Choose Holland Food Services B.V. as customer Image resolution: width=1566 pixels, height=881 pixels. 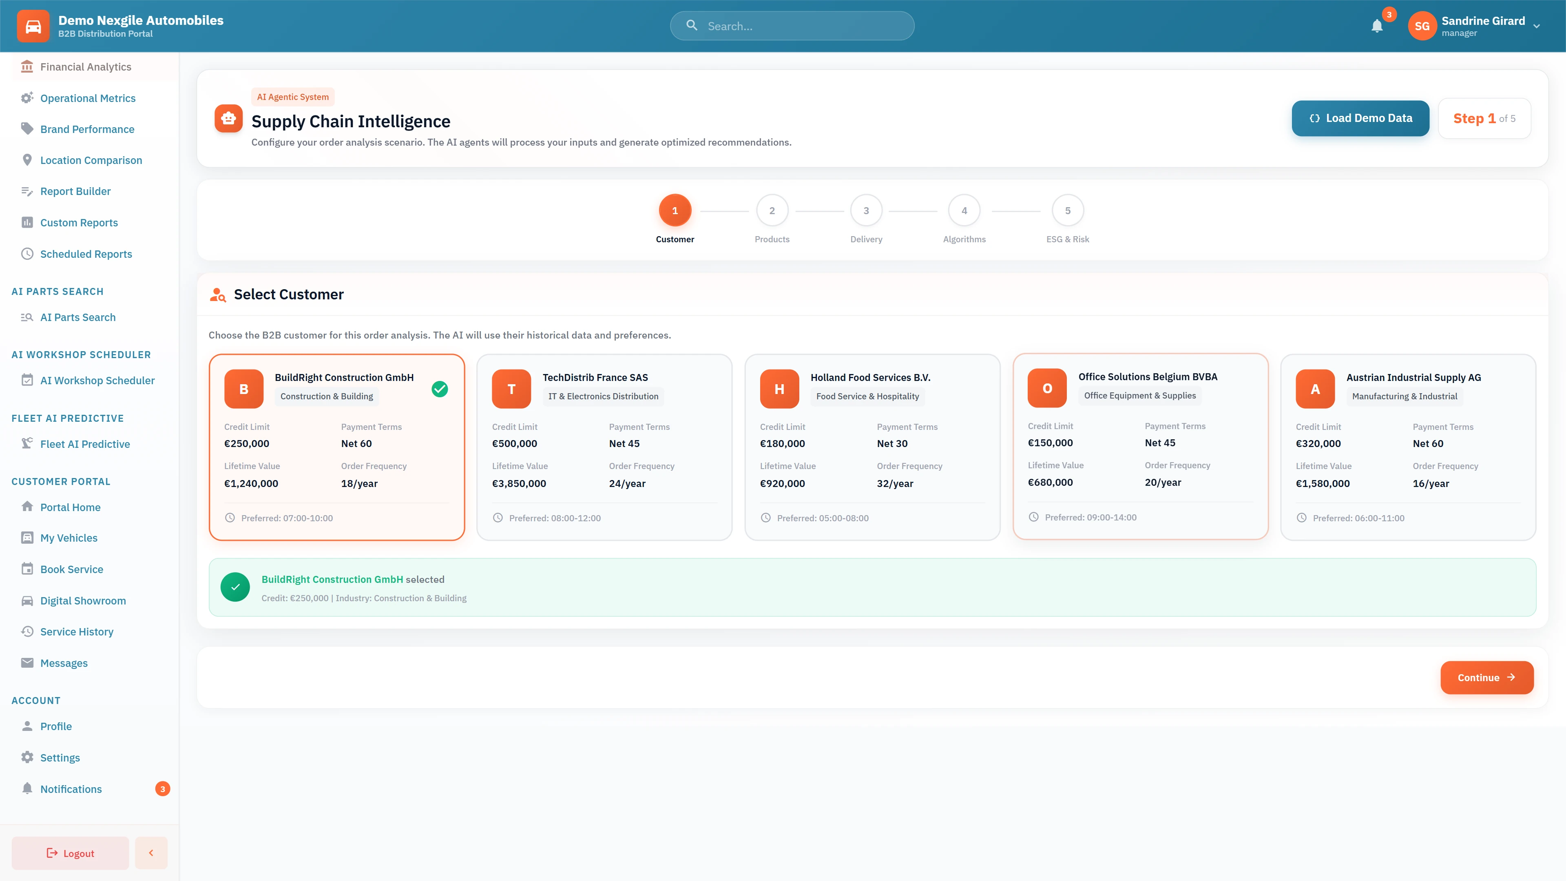pyautogui.click(x=872, y=447)
